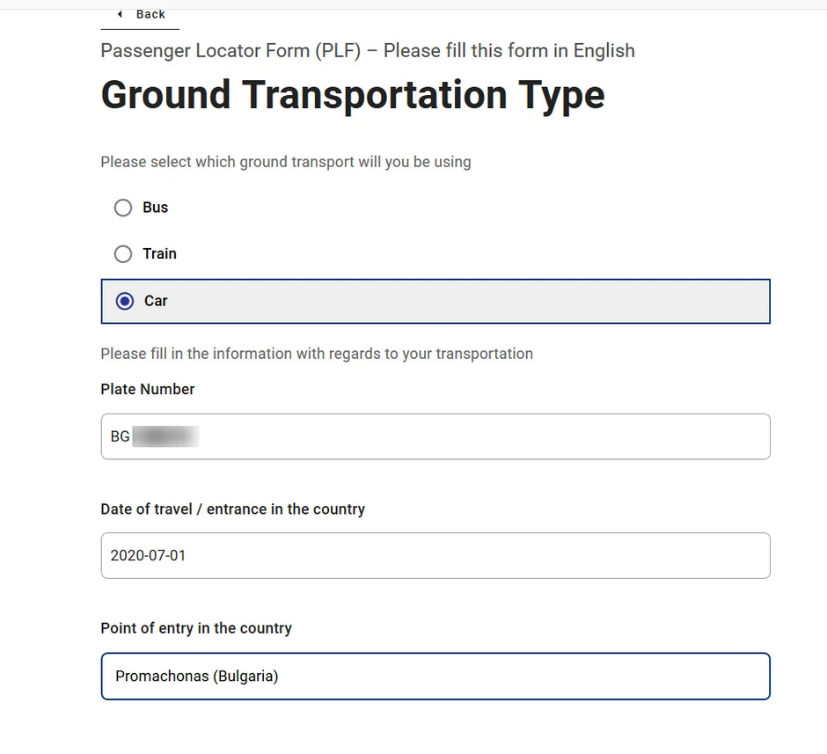Click the Ground Transportation Type heading
Image resolution: width=827 pixels, height=754 pixels.
coord(353,95)
